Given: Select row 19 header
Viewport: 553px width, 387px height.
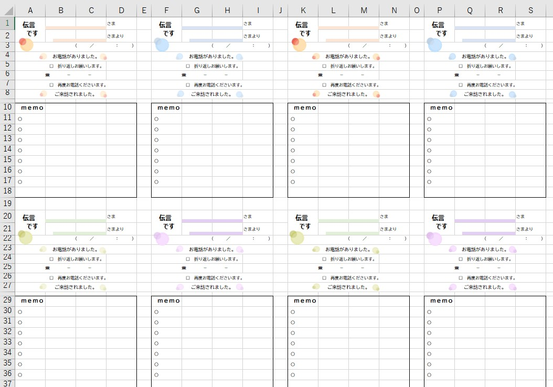Looking at the screenshot, I should (x=7, y=203).
